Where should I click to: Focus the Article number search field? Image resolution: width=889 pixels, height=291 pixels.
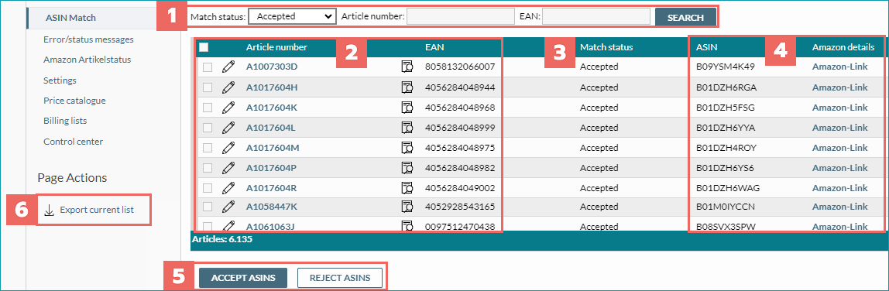[x=460, y=17]
